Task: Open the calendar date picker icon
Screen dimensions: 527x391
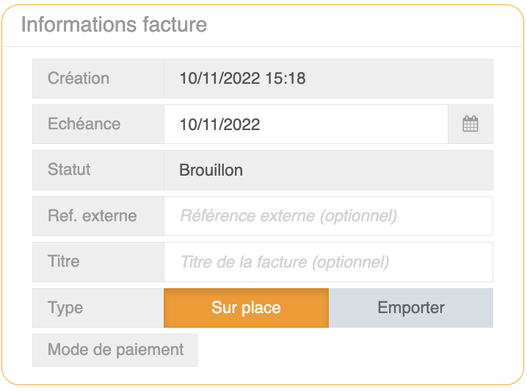Action: 470,124
